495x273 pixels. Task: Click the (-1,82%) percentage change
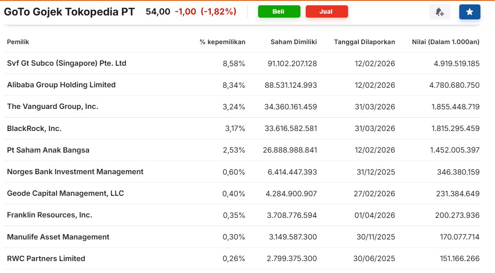click(218, 11)
